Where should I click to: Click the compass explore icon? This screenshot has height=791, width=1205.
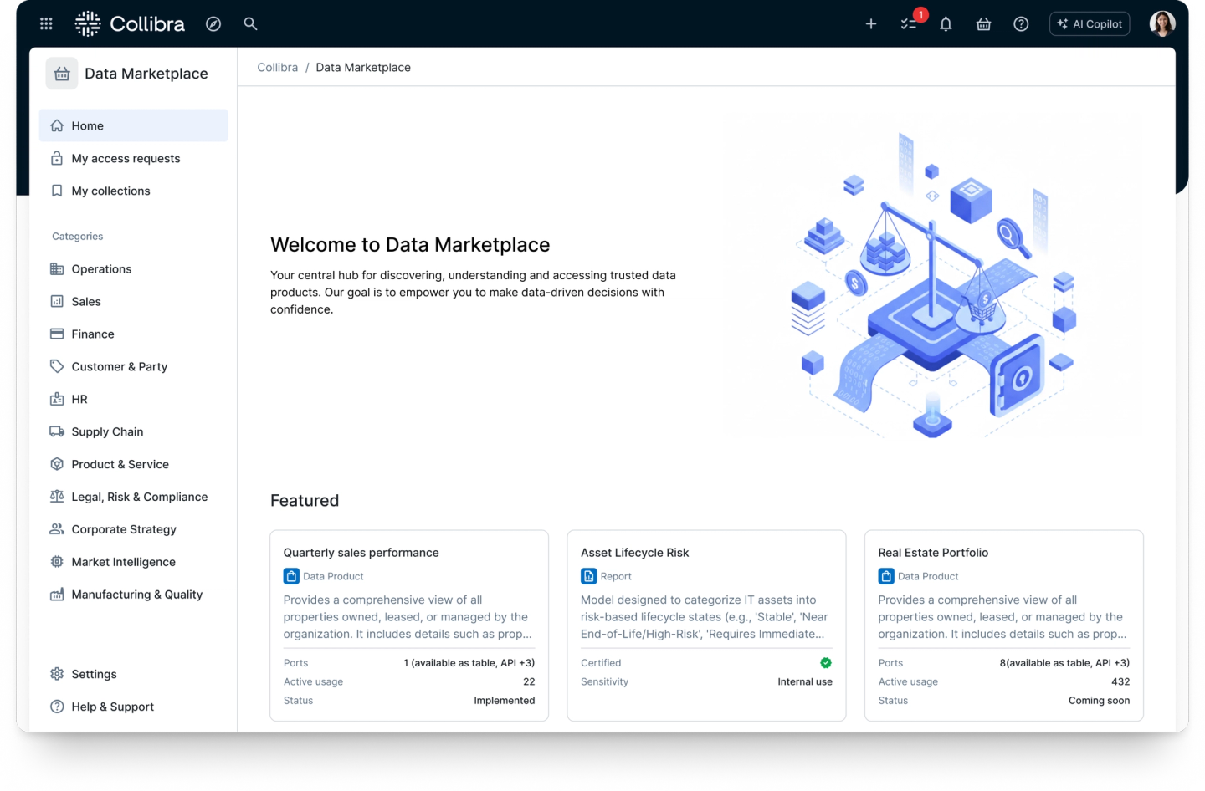tap(213, 24)
